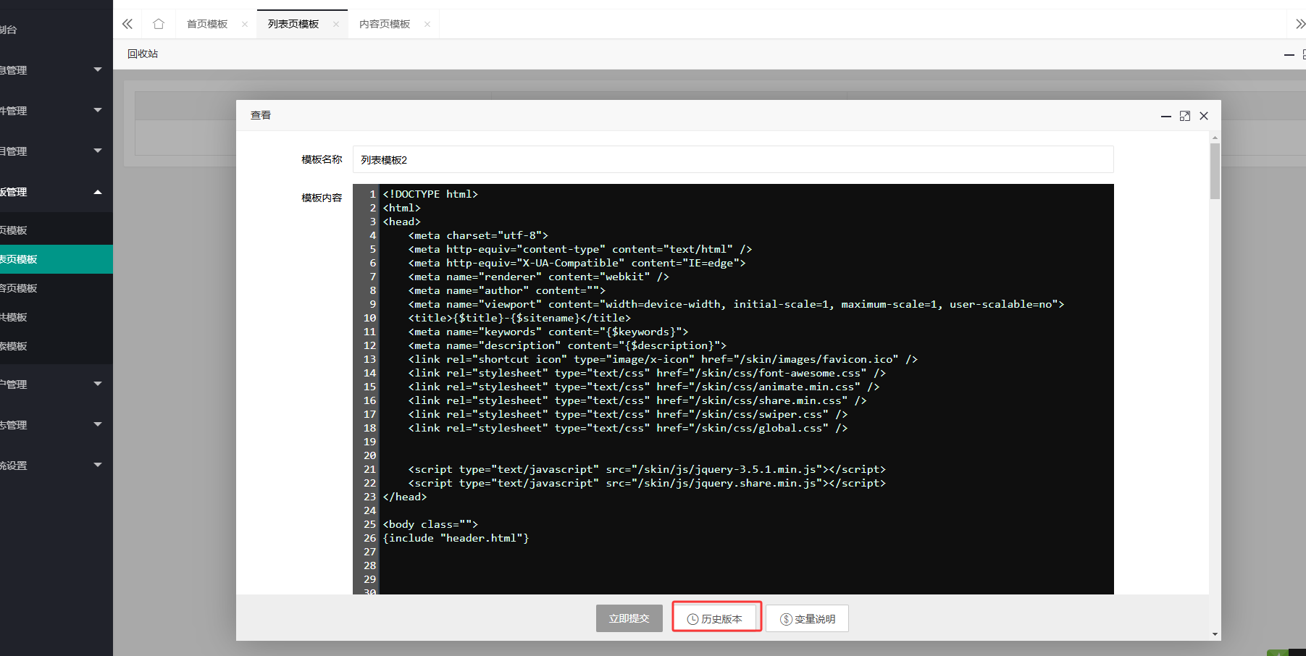Expand the 户管理 sidebar menu

(56, 384)
